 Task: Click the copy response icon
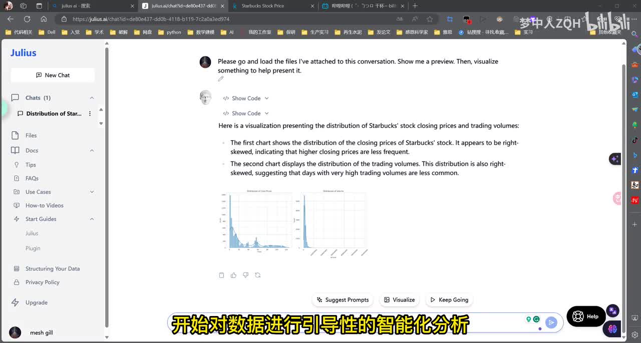tap(221, 275)
